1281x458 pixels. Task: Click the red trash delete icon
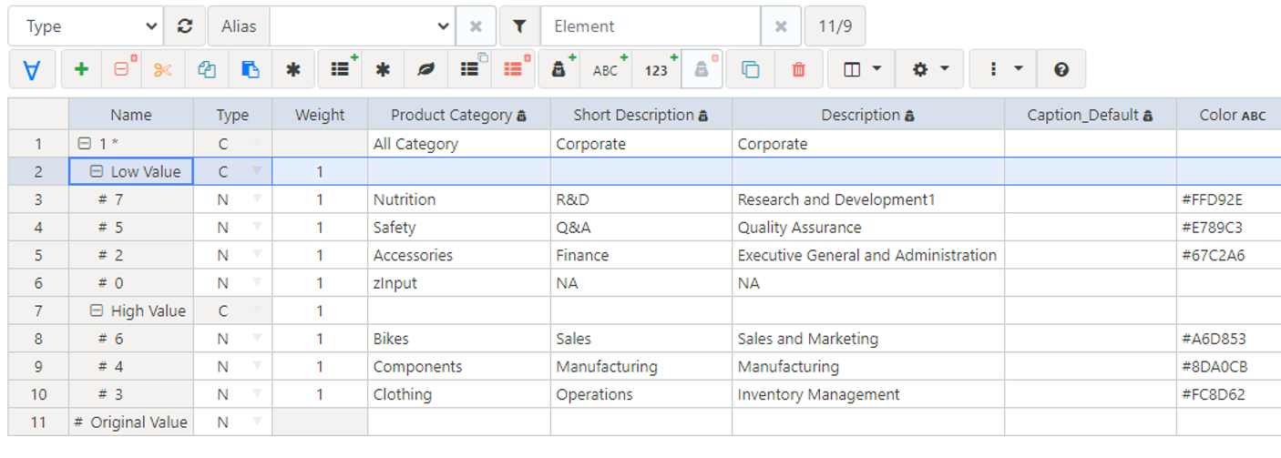pyautogui.click(x=799, y=69)
